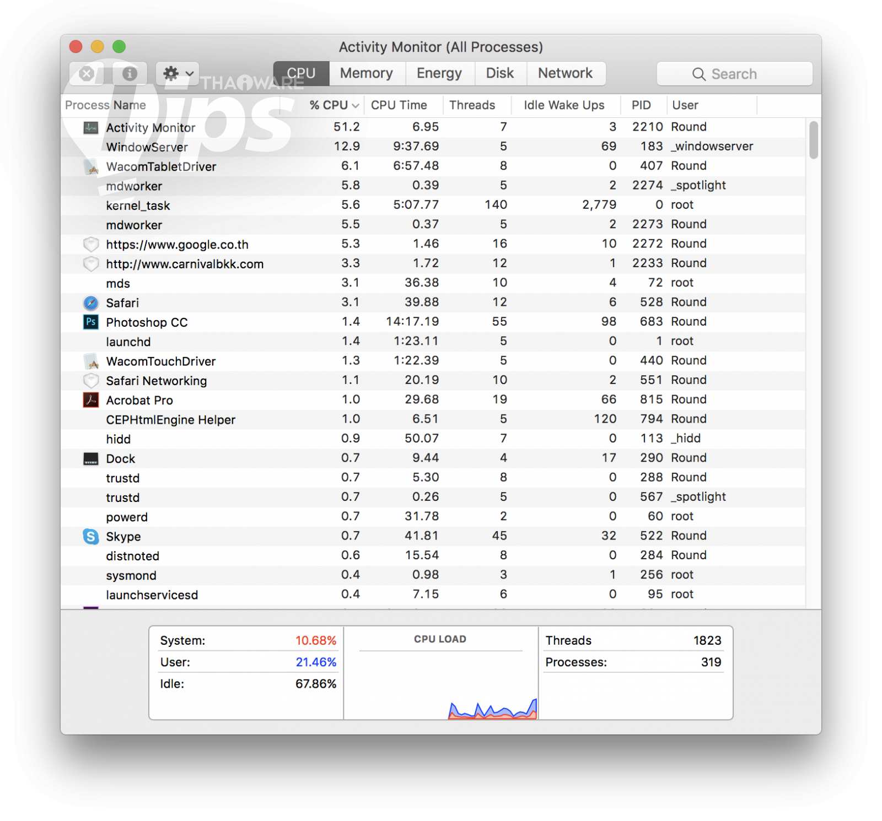Switch to the Memory tab
The width and height of the screenshot is (882, 821).
[367, 73]
